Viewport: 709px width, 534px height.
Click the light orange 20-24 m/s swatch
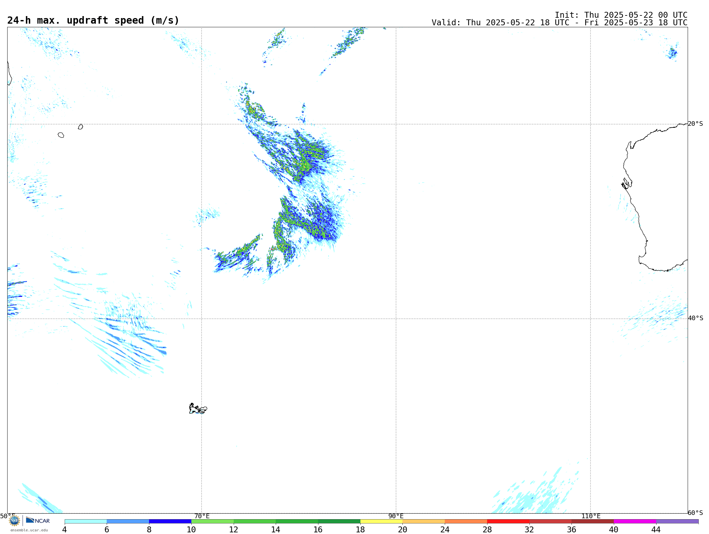(x=424, y=522)
